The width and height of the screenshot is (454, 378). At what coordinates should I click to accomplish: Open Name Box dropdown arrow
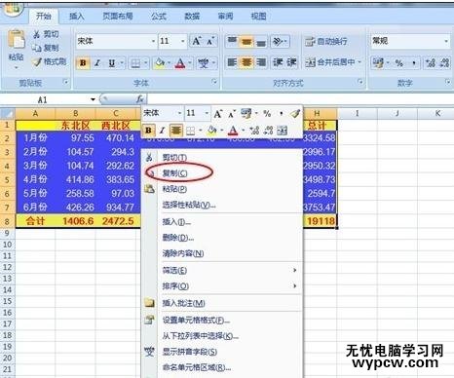(x=93, y=99)
